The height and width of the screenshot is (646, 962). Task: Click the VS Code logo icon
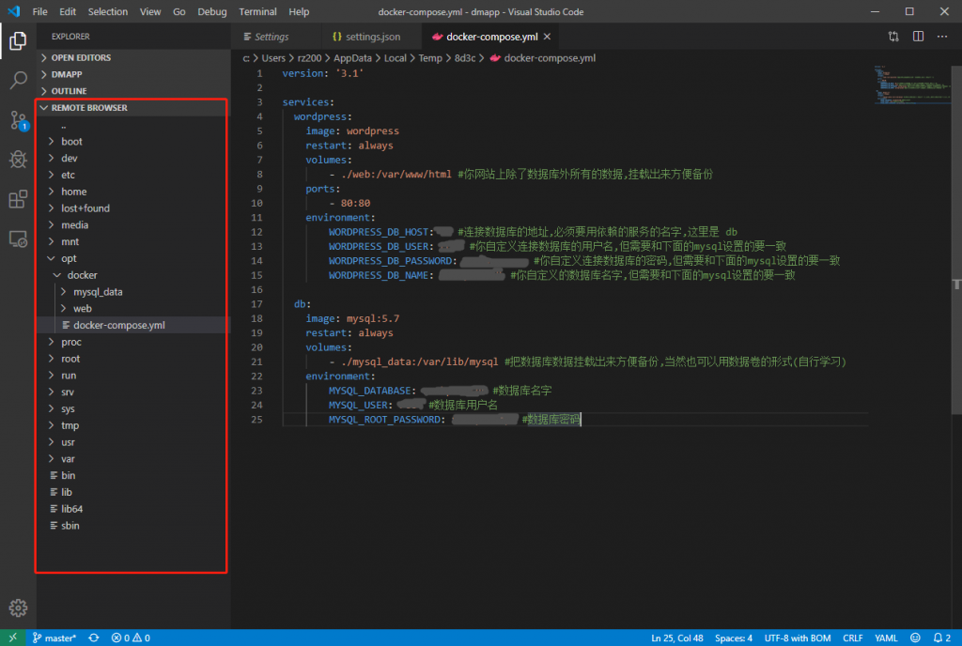(13, 11)
